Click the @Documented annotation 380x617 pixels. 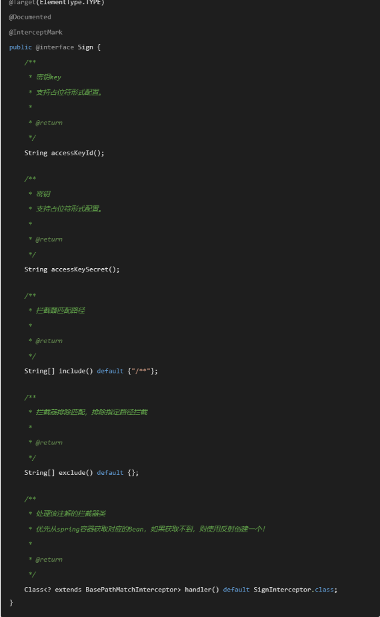(x=30, y=17)
